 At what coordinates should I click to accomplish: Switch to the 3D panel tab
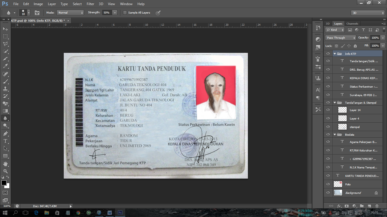click(x=328, y=23)
